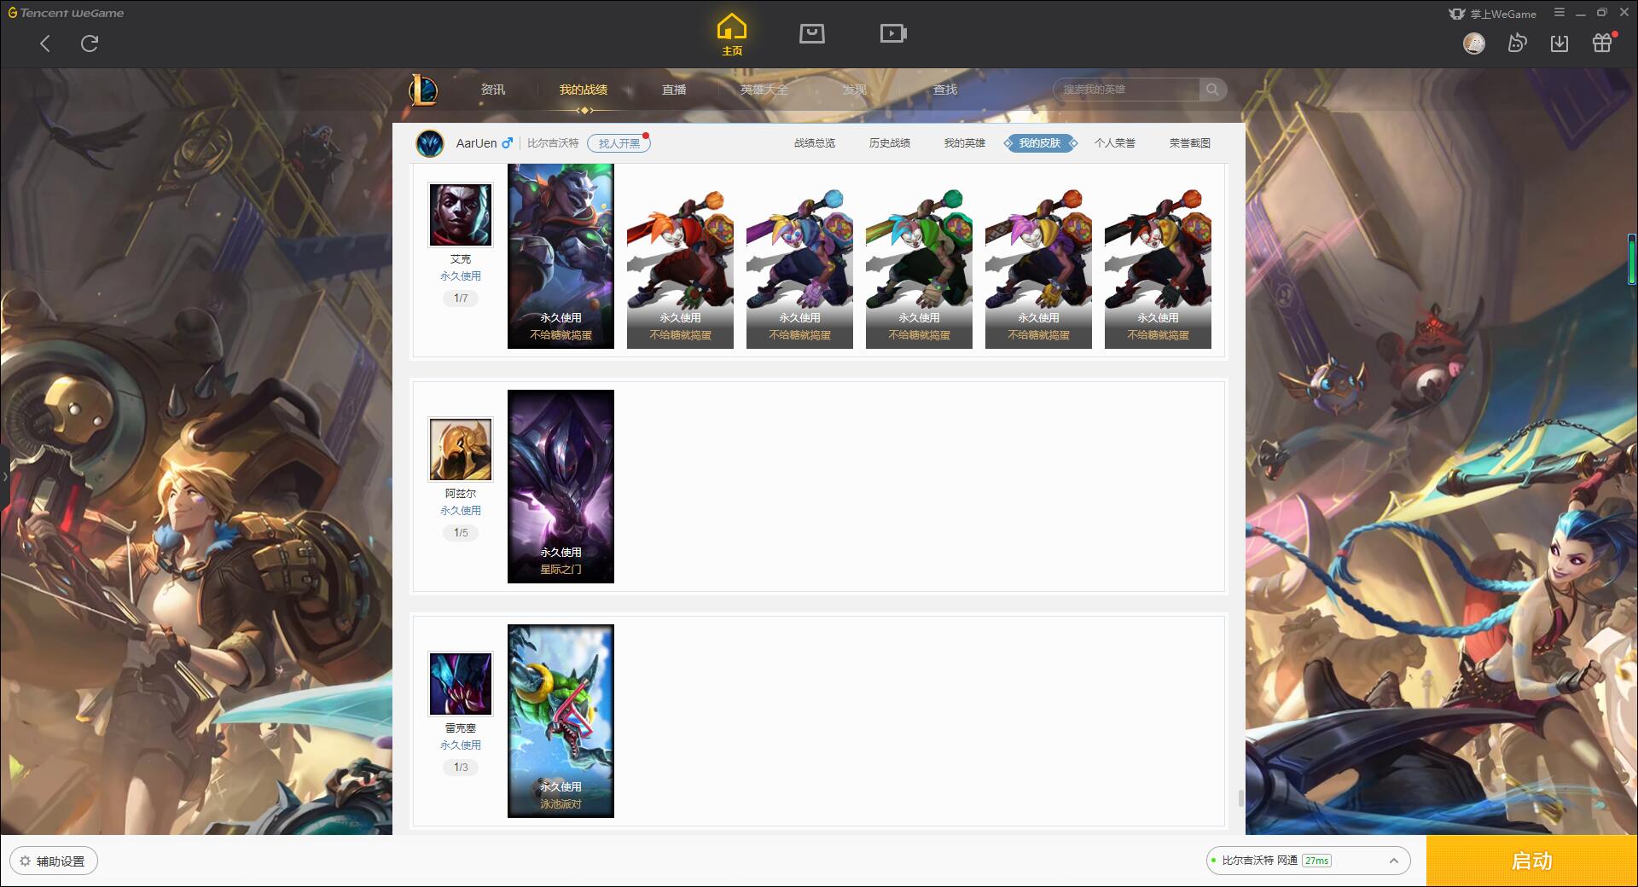Open the 艾克 splash art skin card
The height and width of the screenshot is (887, 1638).
click(x=561, y=256)
